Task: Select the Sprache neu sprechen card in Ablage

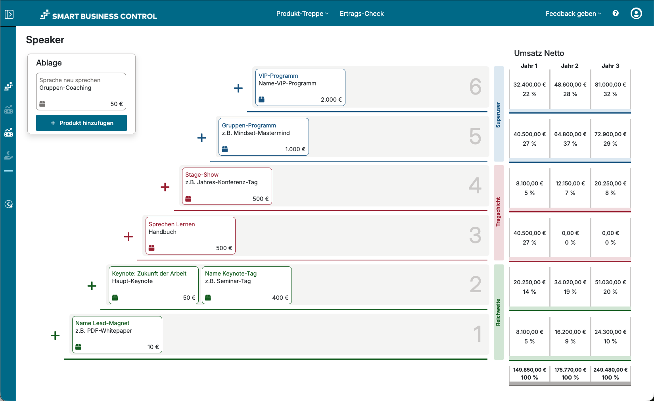Action: pyautogui.click(x=81, y=91)
